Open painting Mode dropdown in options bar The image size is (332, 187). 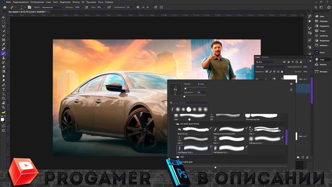coord(52,7)
